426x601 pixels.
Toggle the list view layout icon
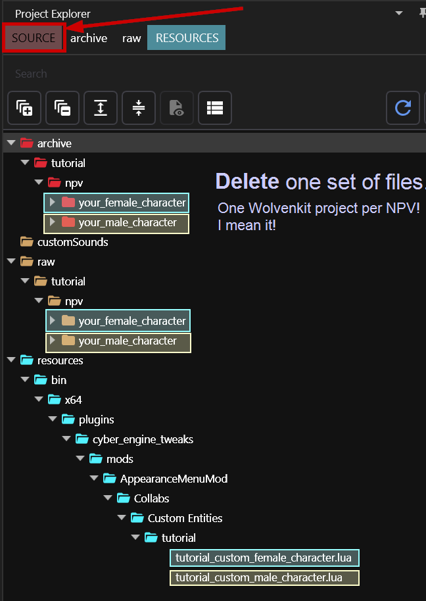[215, 108]
